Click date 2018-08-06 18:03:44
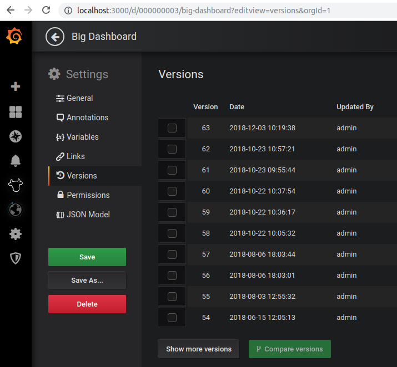This screenshot has width=397, height=367. tap(262, 254)
